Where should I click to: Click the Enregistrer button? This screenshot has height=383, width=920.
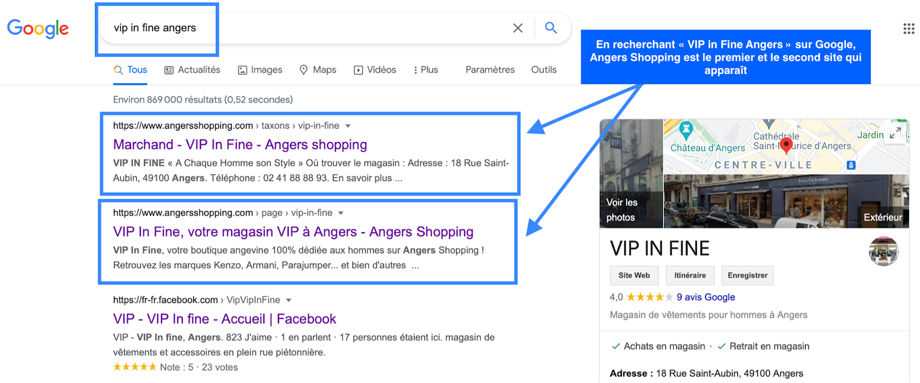point(747,275)
